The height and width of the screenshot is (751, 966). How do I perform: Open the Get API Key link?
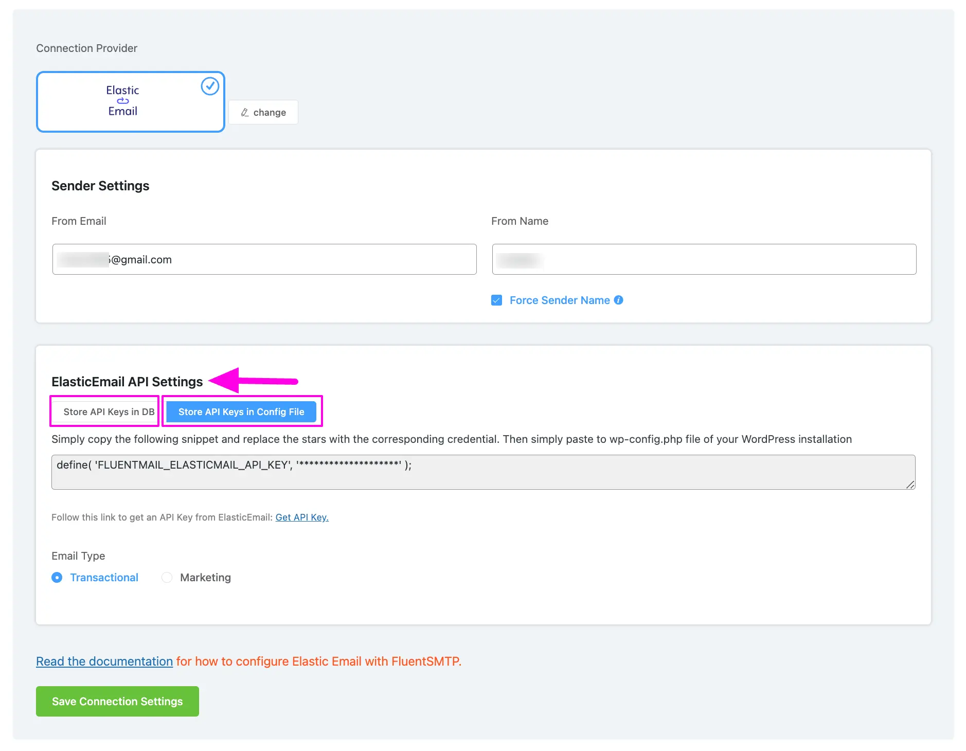click(x=302, y=517)
